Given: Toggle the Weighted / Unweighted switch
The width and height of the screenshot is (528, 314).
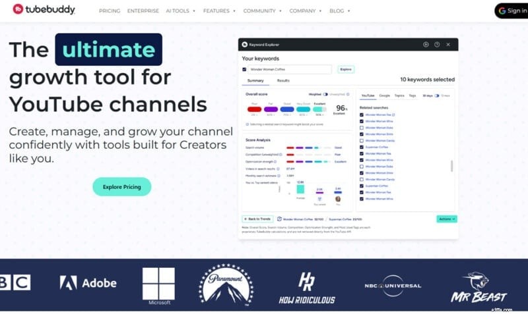Looking at the screenshot, I should pos(325,94).
